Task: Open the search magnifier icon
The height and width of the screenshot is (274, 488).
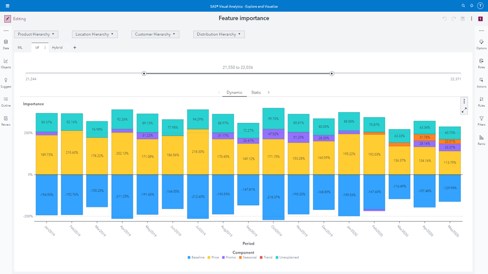Action: tap(463, 6)
